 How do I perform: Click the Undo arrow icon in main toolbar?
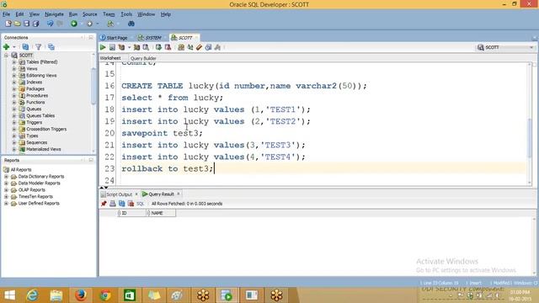pyautogui.click(x=51, y=24)
